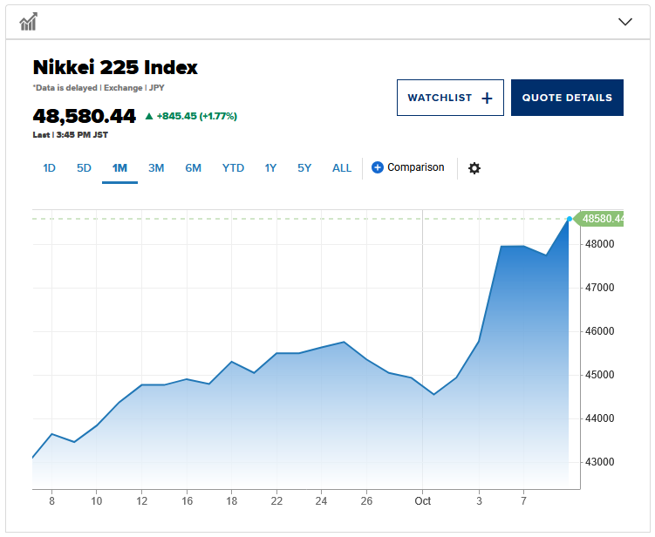Add Nikkei 225 to Watchlist

(449, 98)
